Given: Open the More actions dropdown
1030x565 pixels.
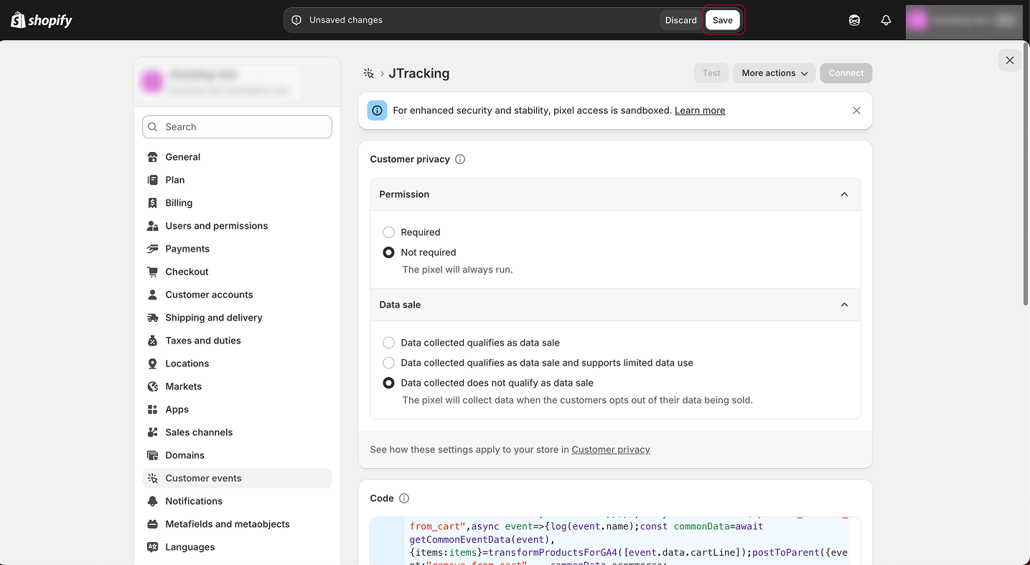Looking at the screenshot, I should click(x=774, y=73).
